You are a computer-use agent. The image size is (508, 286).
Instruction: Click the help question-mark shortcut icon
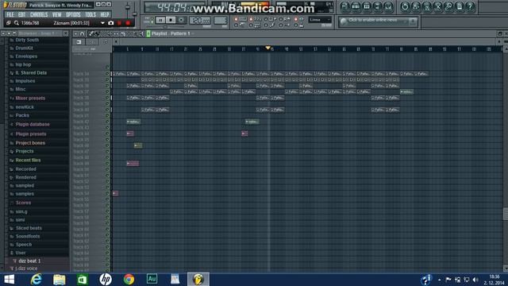pos(470,6)
